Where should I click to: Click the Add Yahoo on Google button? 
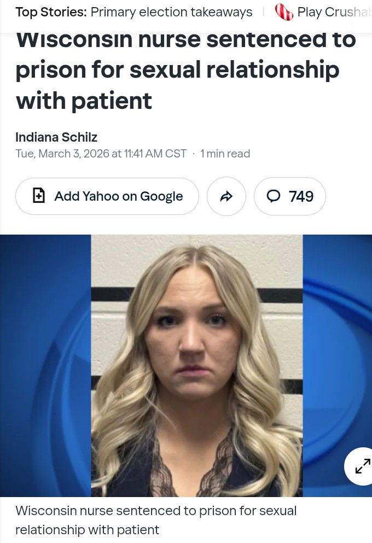click(107, 196)
